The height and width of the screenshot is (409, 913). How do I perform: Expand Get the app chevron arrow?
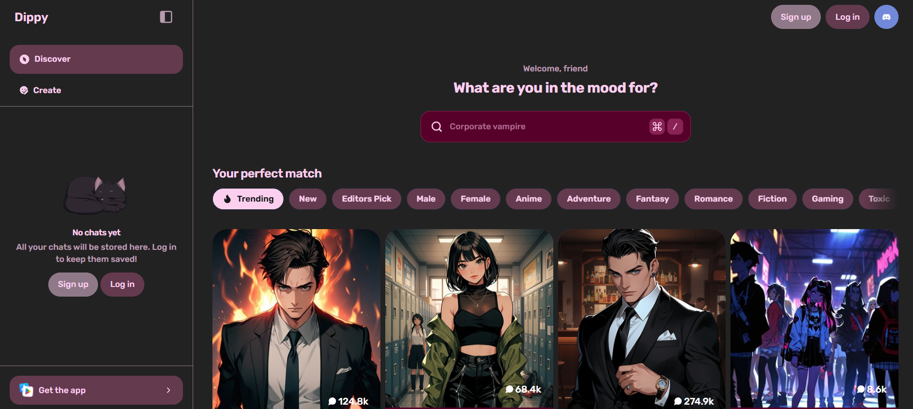(x=169, y=390)
